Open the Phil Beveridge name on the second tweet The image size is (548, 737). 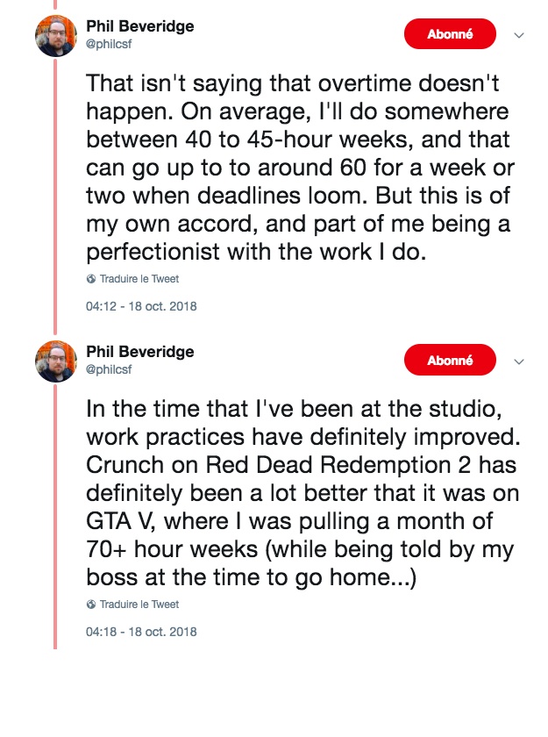coord(140,351)
